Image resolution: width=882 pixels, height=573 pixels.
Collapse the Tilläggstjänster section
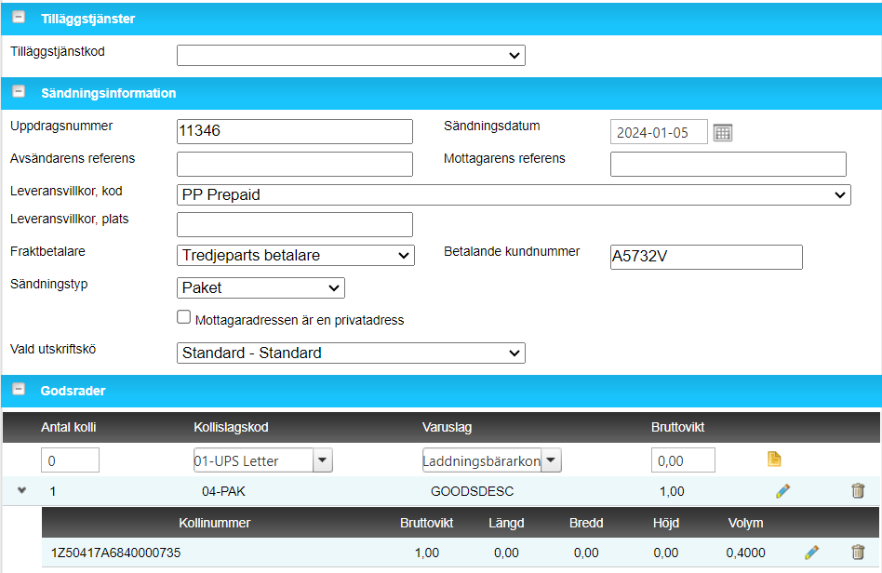18,19
